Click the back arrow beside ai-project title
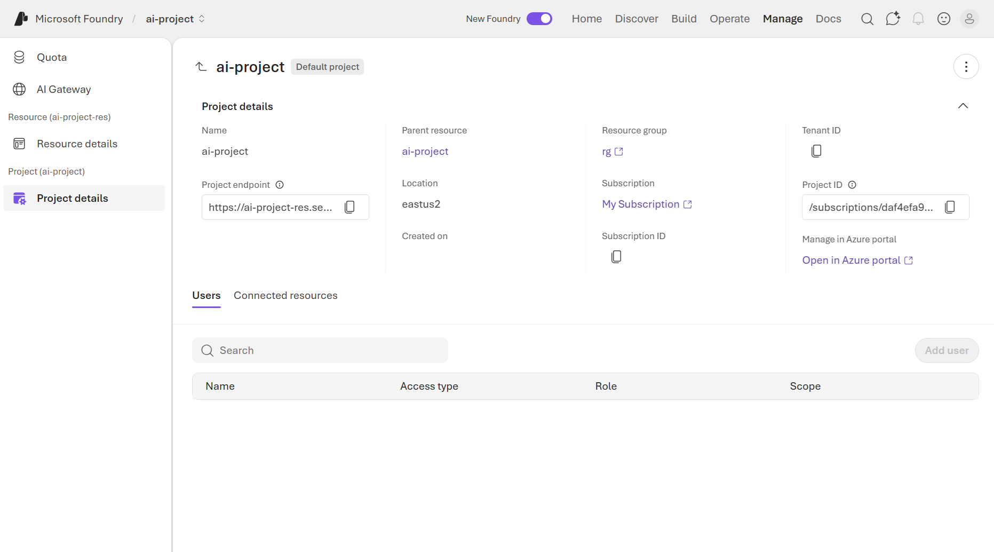This screenshot has height=552, width=994. point(201,67)
